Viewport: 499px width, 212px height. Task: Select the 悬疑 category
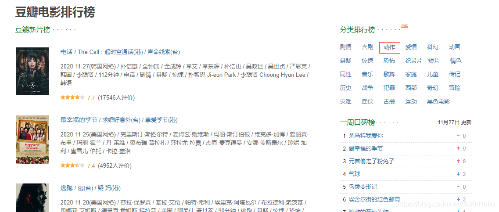pyautogui.click(x=345, y=61)
